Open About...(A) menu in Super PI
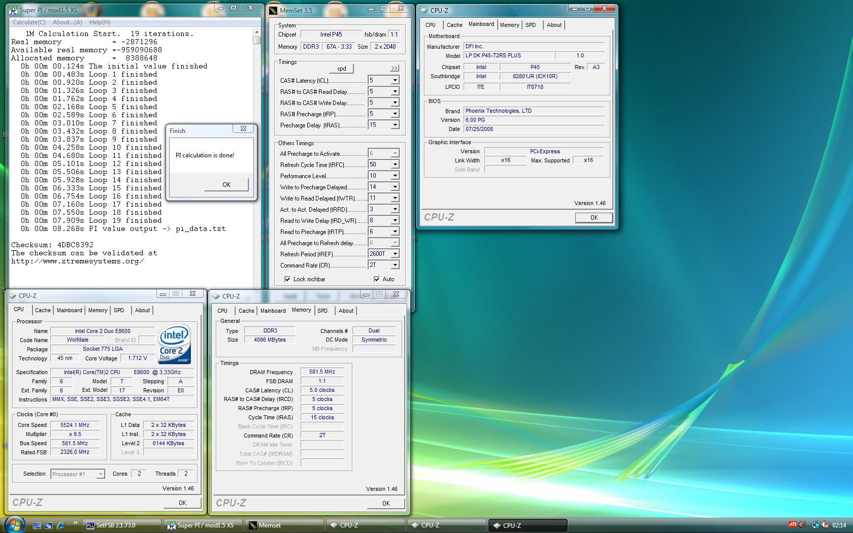Viewport: 853px width, 533px height. pos(68,22)
